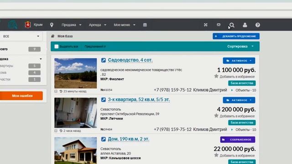Click the arrow before Объекты - 10 on listing №41054

click(232, 90)
